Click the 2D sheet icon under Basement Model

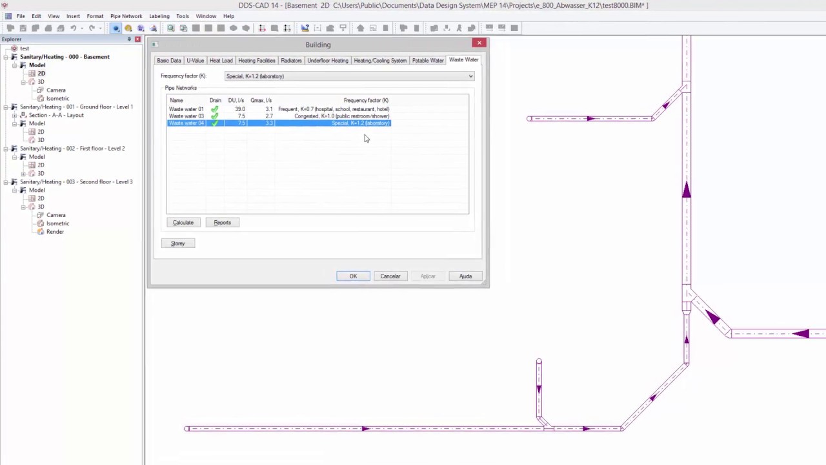click(32, 74)
